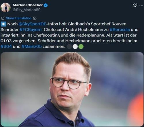Open the #Mainz05 hashtag
The image size is (144, 127).
click(32, 46)
